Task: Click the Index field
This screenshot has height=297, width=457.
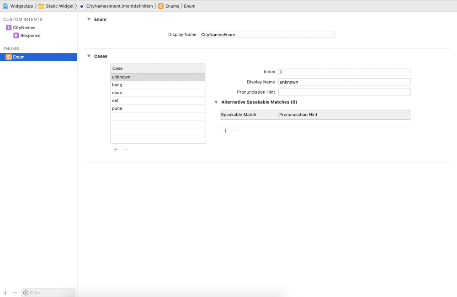Action: (x=345, y=72)
